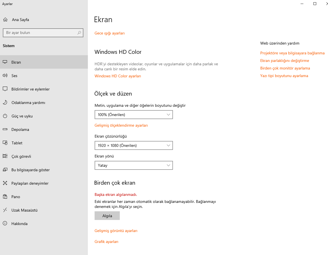Click the Ses speaker icon
The image size is (328, 255).
coord(5,75)
